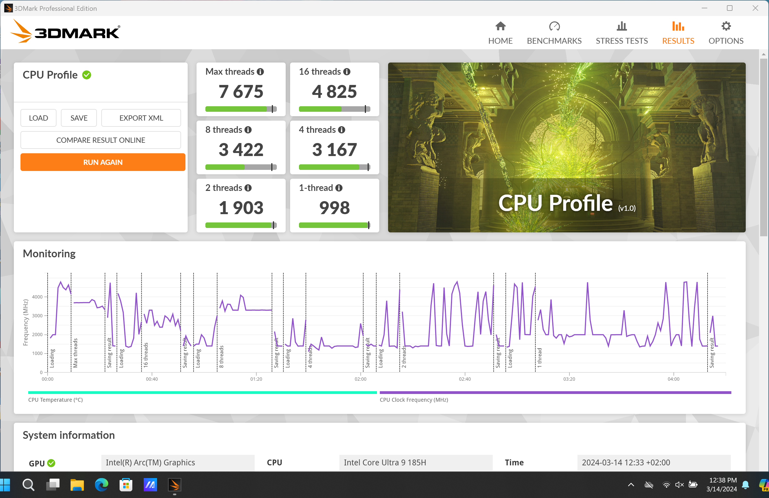Click the Max threads score bar
This screenshot has width=769, height=498.
[x=241, y=109]
